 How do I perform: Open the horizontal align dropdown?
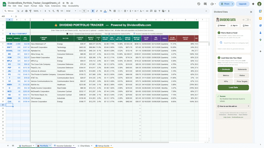[x=126, y=11]
